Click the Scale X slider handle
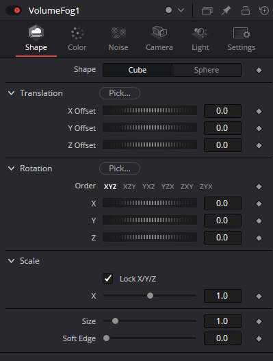Image resolution: width=273 pixels, height=361 pixels. click(150, 296)
